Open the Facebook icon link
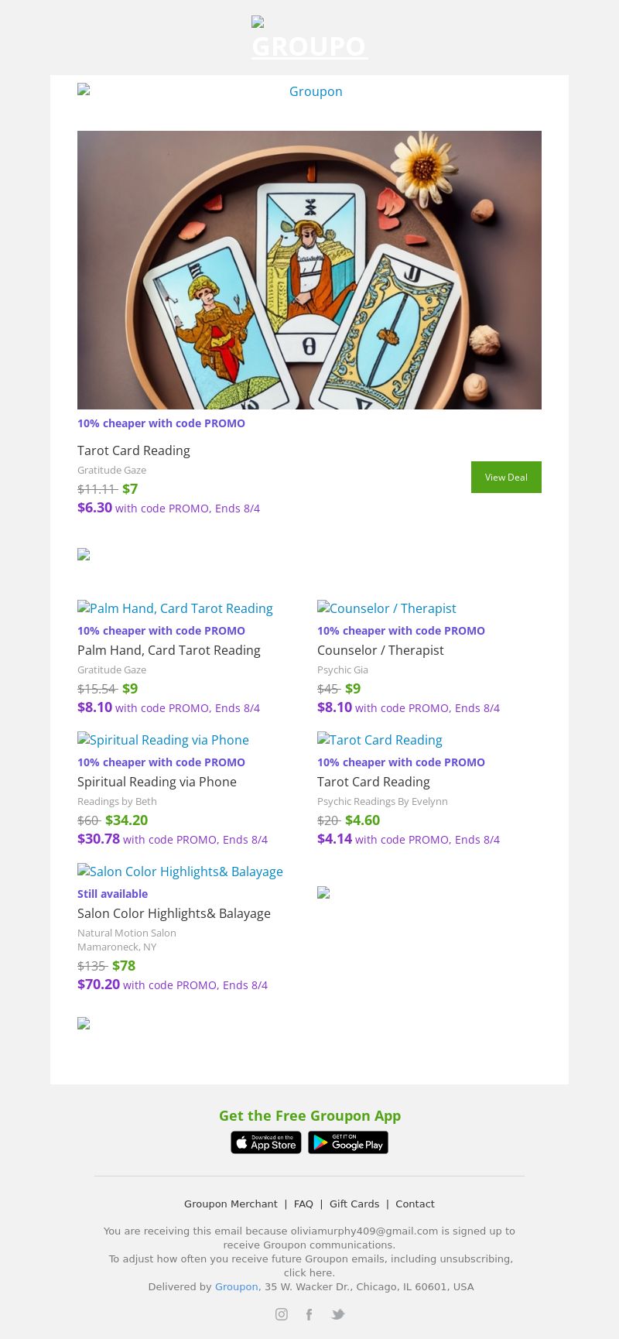 coord(309,1314)
